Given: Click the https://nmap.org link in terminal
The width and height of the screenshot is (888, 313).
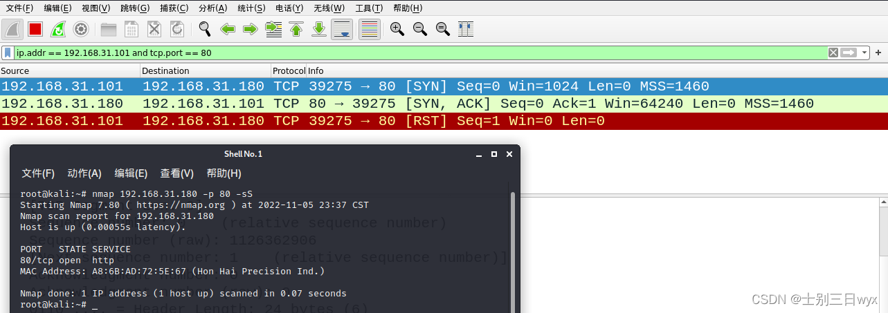Looking at the screenshot, I should point(181,205).
